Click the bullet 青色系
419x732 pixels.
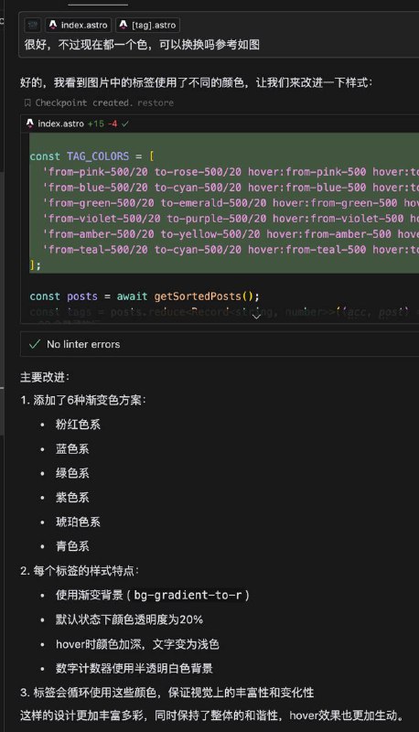(72, 545)
